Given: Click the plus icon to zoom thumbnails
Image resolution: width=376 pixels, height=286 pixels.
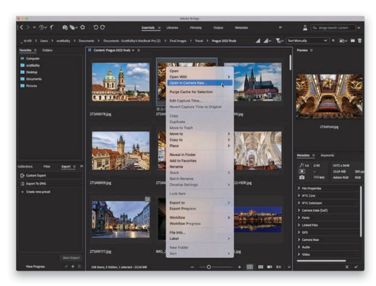Looking at the screenshot, I should click(240, 267).
